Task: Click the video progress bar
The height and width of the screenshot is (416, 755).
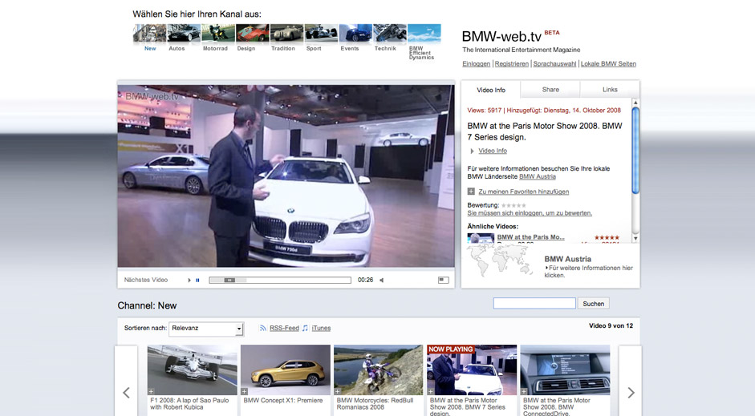Action: point(280,280)
